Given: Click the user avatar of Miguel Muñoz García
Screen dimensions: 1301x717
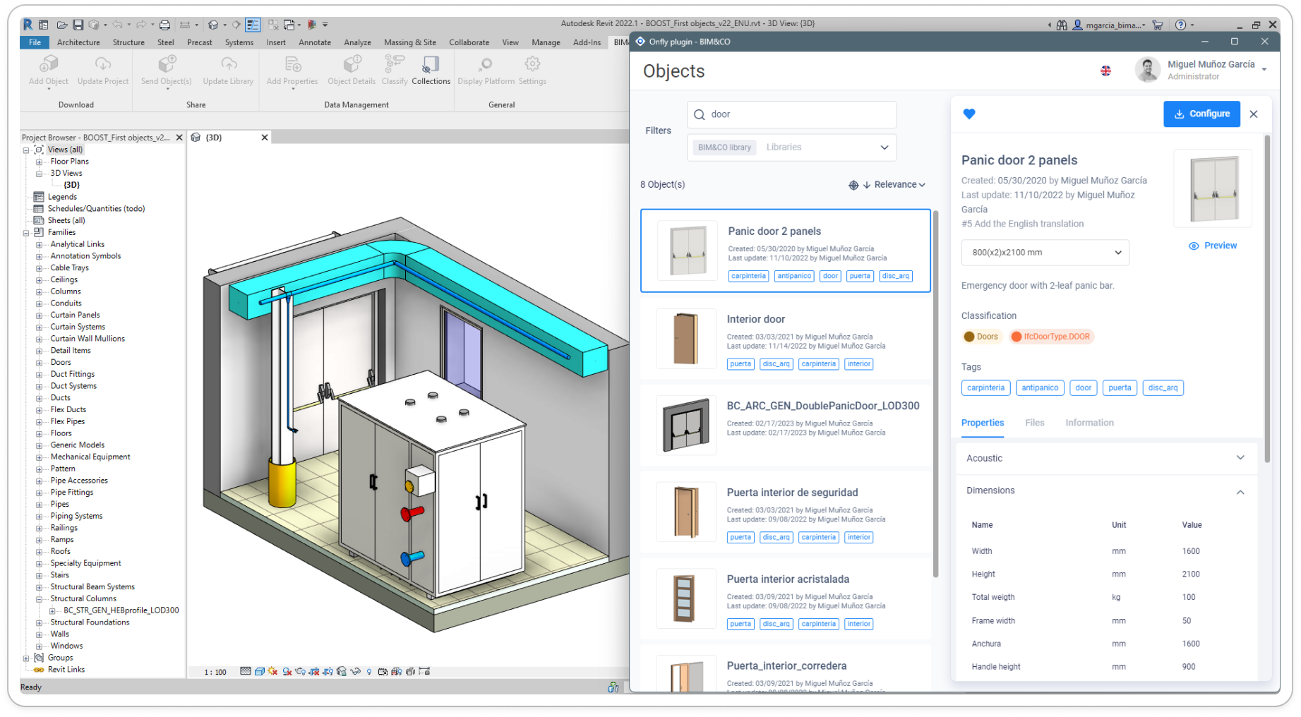Looking at the screenshot, I should click(x=1148, y=70).
